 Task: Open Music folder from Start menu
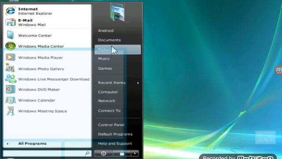[x=104, y=59]
